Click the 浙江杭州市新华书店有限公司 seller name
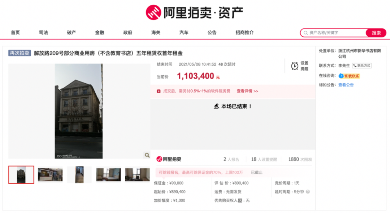 [360, 53]
